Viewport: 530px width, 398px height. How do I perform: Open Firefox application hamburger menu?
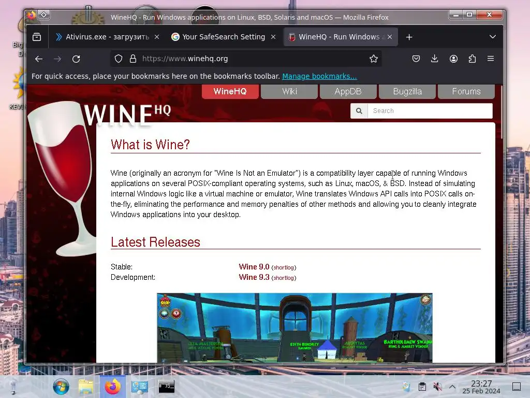pos(491,59)
